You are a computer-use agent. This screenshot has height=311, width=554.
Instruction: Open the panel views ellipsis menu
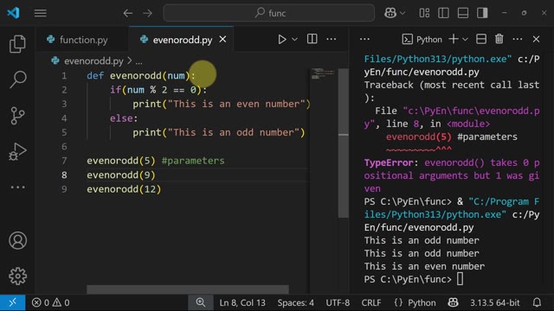[x=364, y=39]
